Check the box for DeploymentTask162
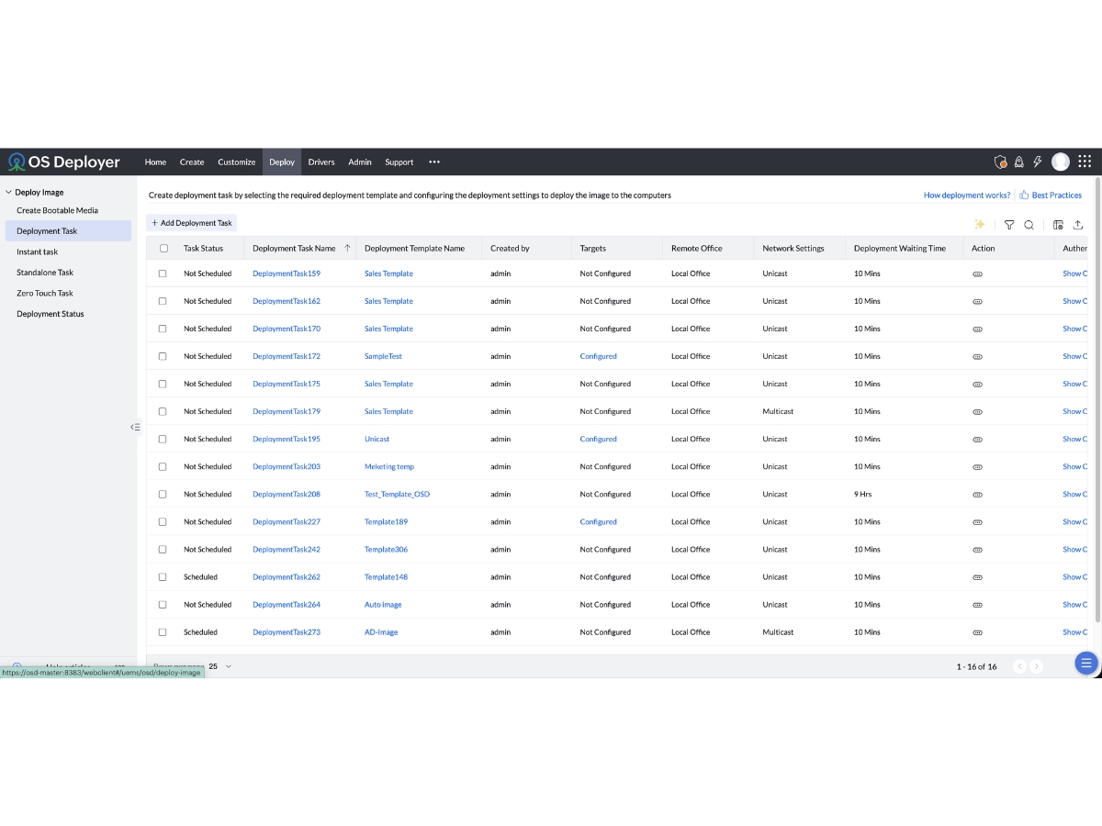Image resolution: width=1102 pixels, height=826 pixels. click(163, 301)
